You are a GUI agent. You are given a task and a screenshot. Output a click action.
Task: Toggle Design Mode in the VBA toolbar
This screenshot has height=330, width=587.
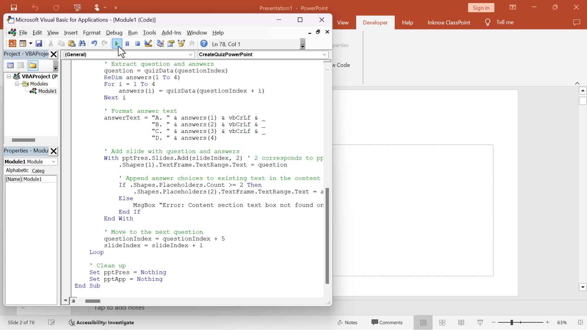[148, 43]
